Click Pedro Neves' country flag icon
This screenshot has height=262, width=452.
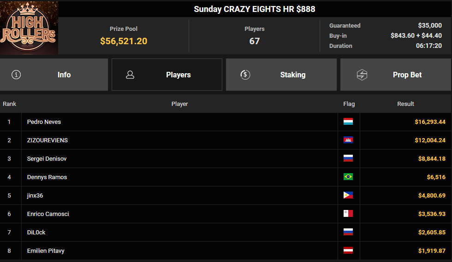pyautogui.click(x=348, y=122)
